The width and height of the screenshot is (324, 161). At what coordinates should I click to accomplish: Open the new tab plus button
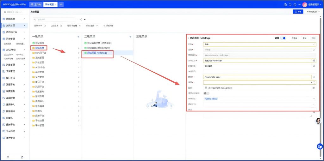61,4
